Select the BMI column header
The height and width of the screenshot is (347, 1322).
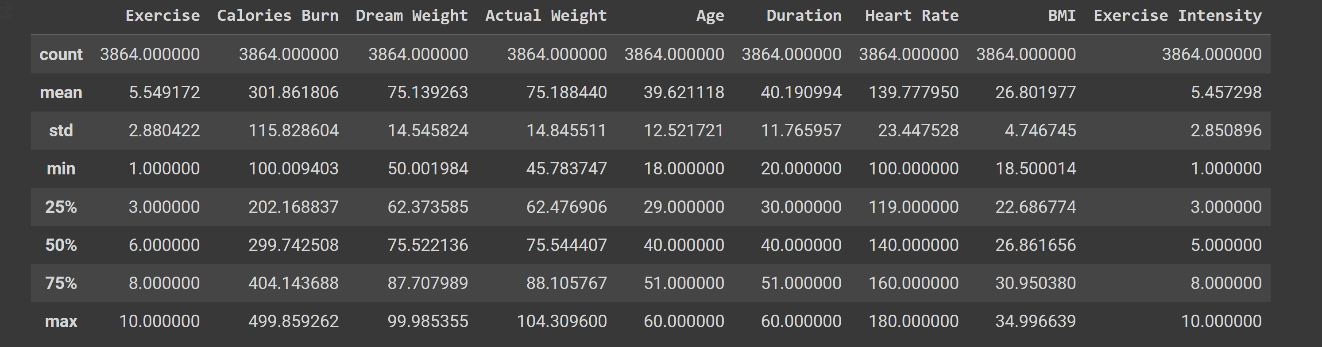(1062, 15)
